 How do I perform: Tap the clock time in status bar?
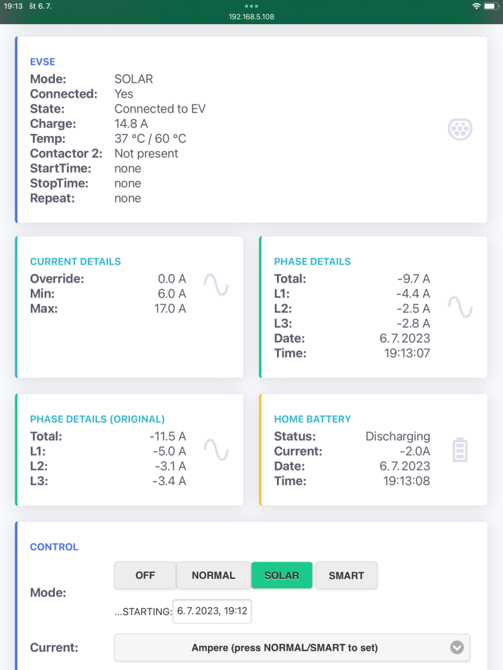pyautogui.click(x=13, y=5)
